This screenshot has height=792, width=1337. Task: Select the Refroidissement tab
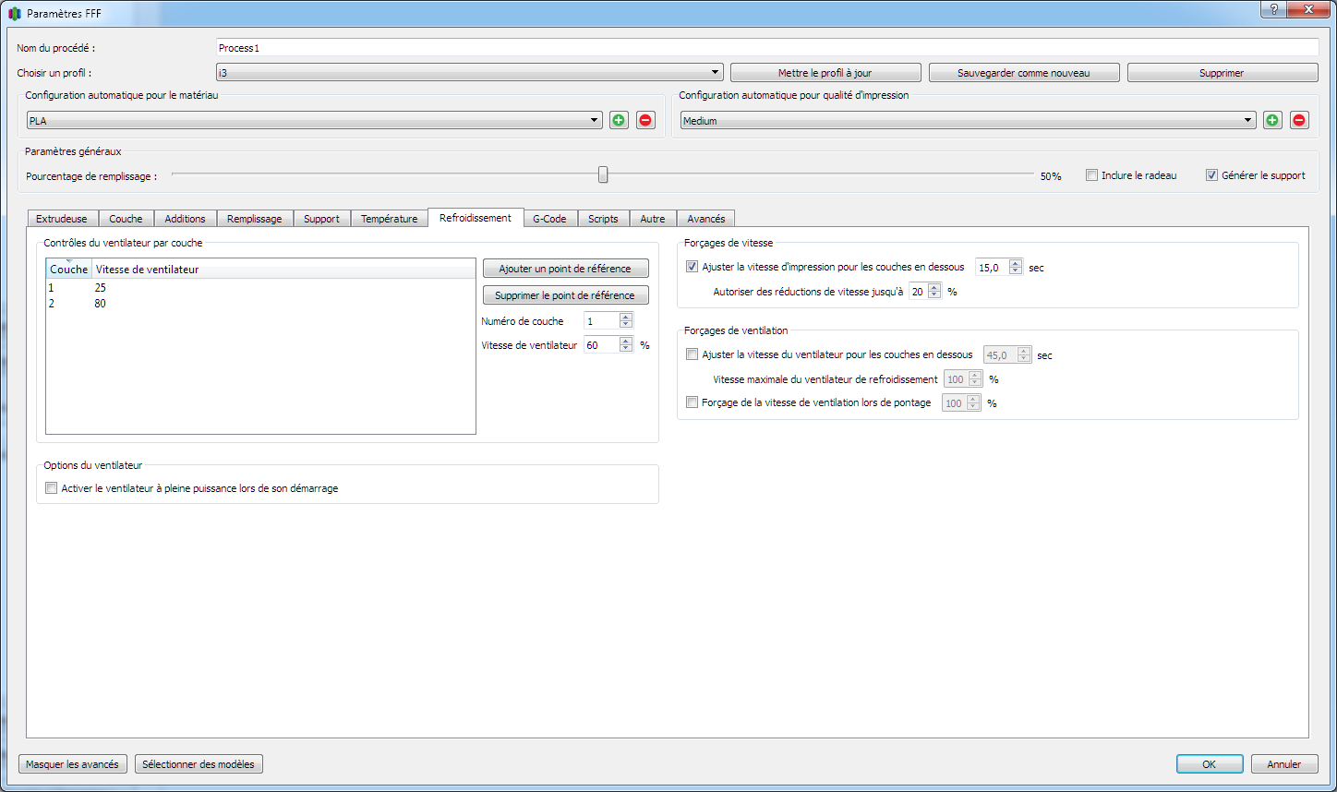click(x=476, y=218)
